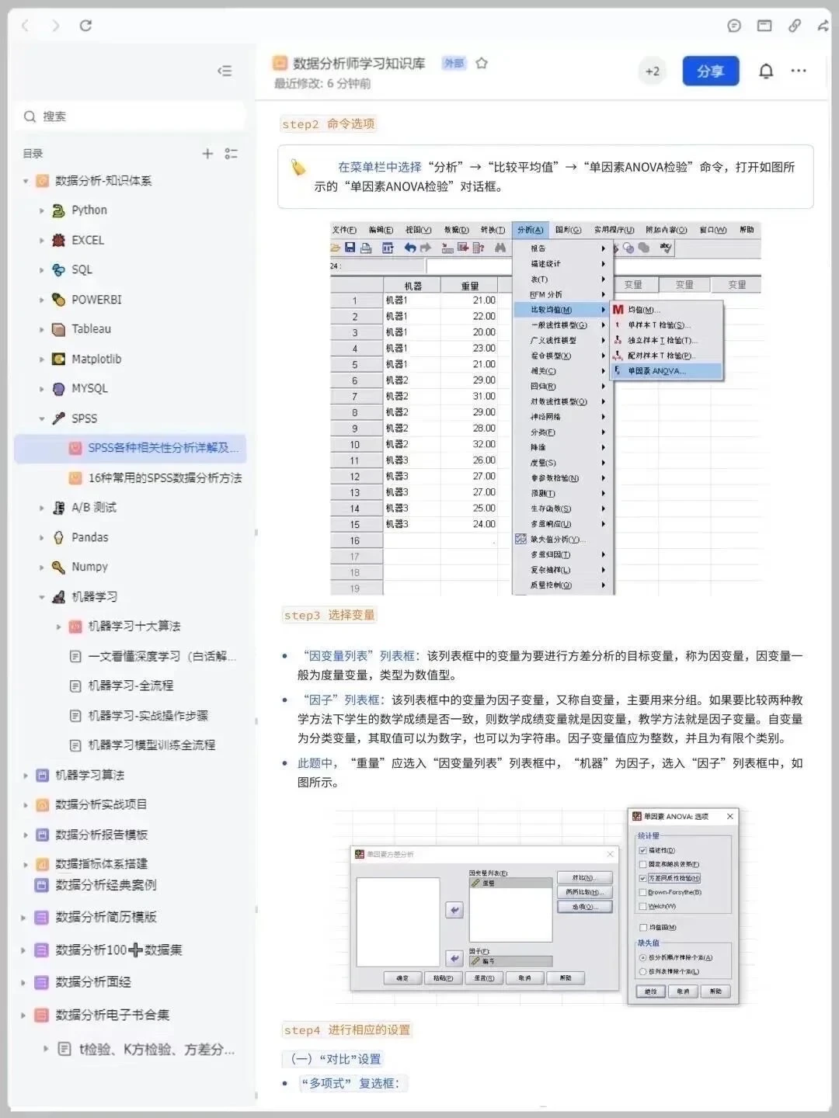Collapse the SPSS section in sidebar
Image resolution: width=839 pixels, height=1118 pixels.
(41, 418)
